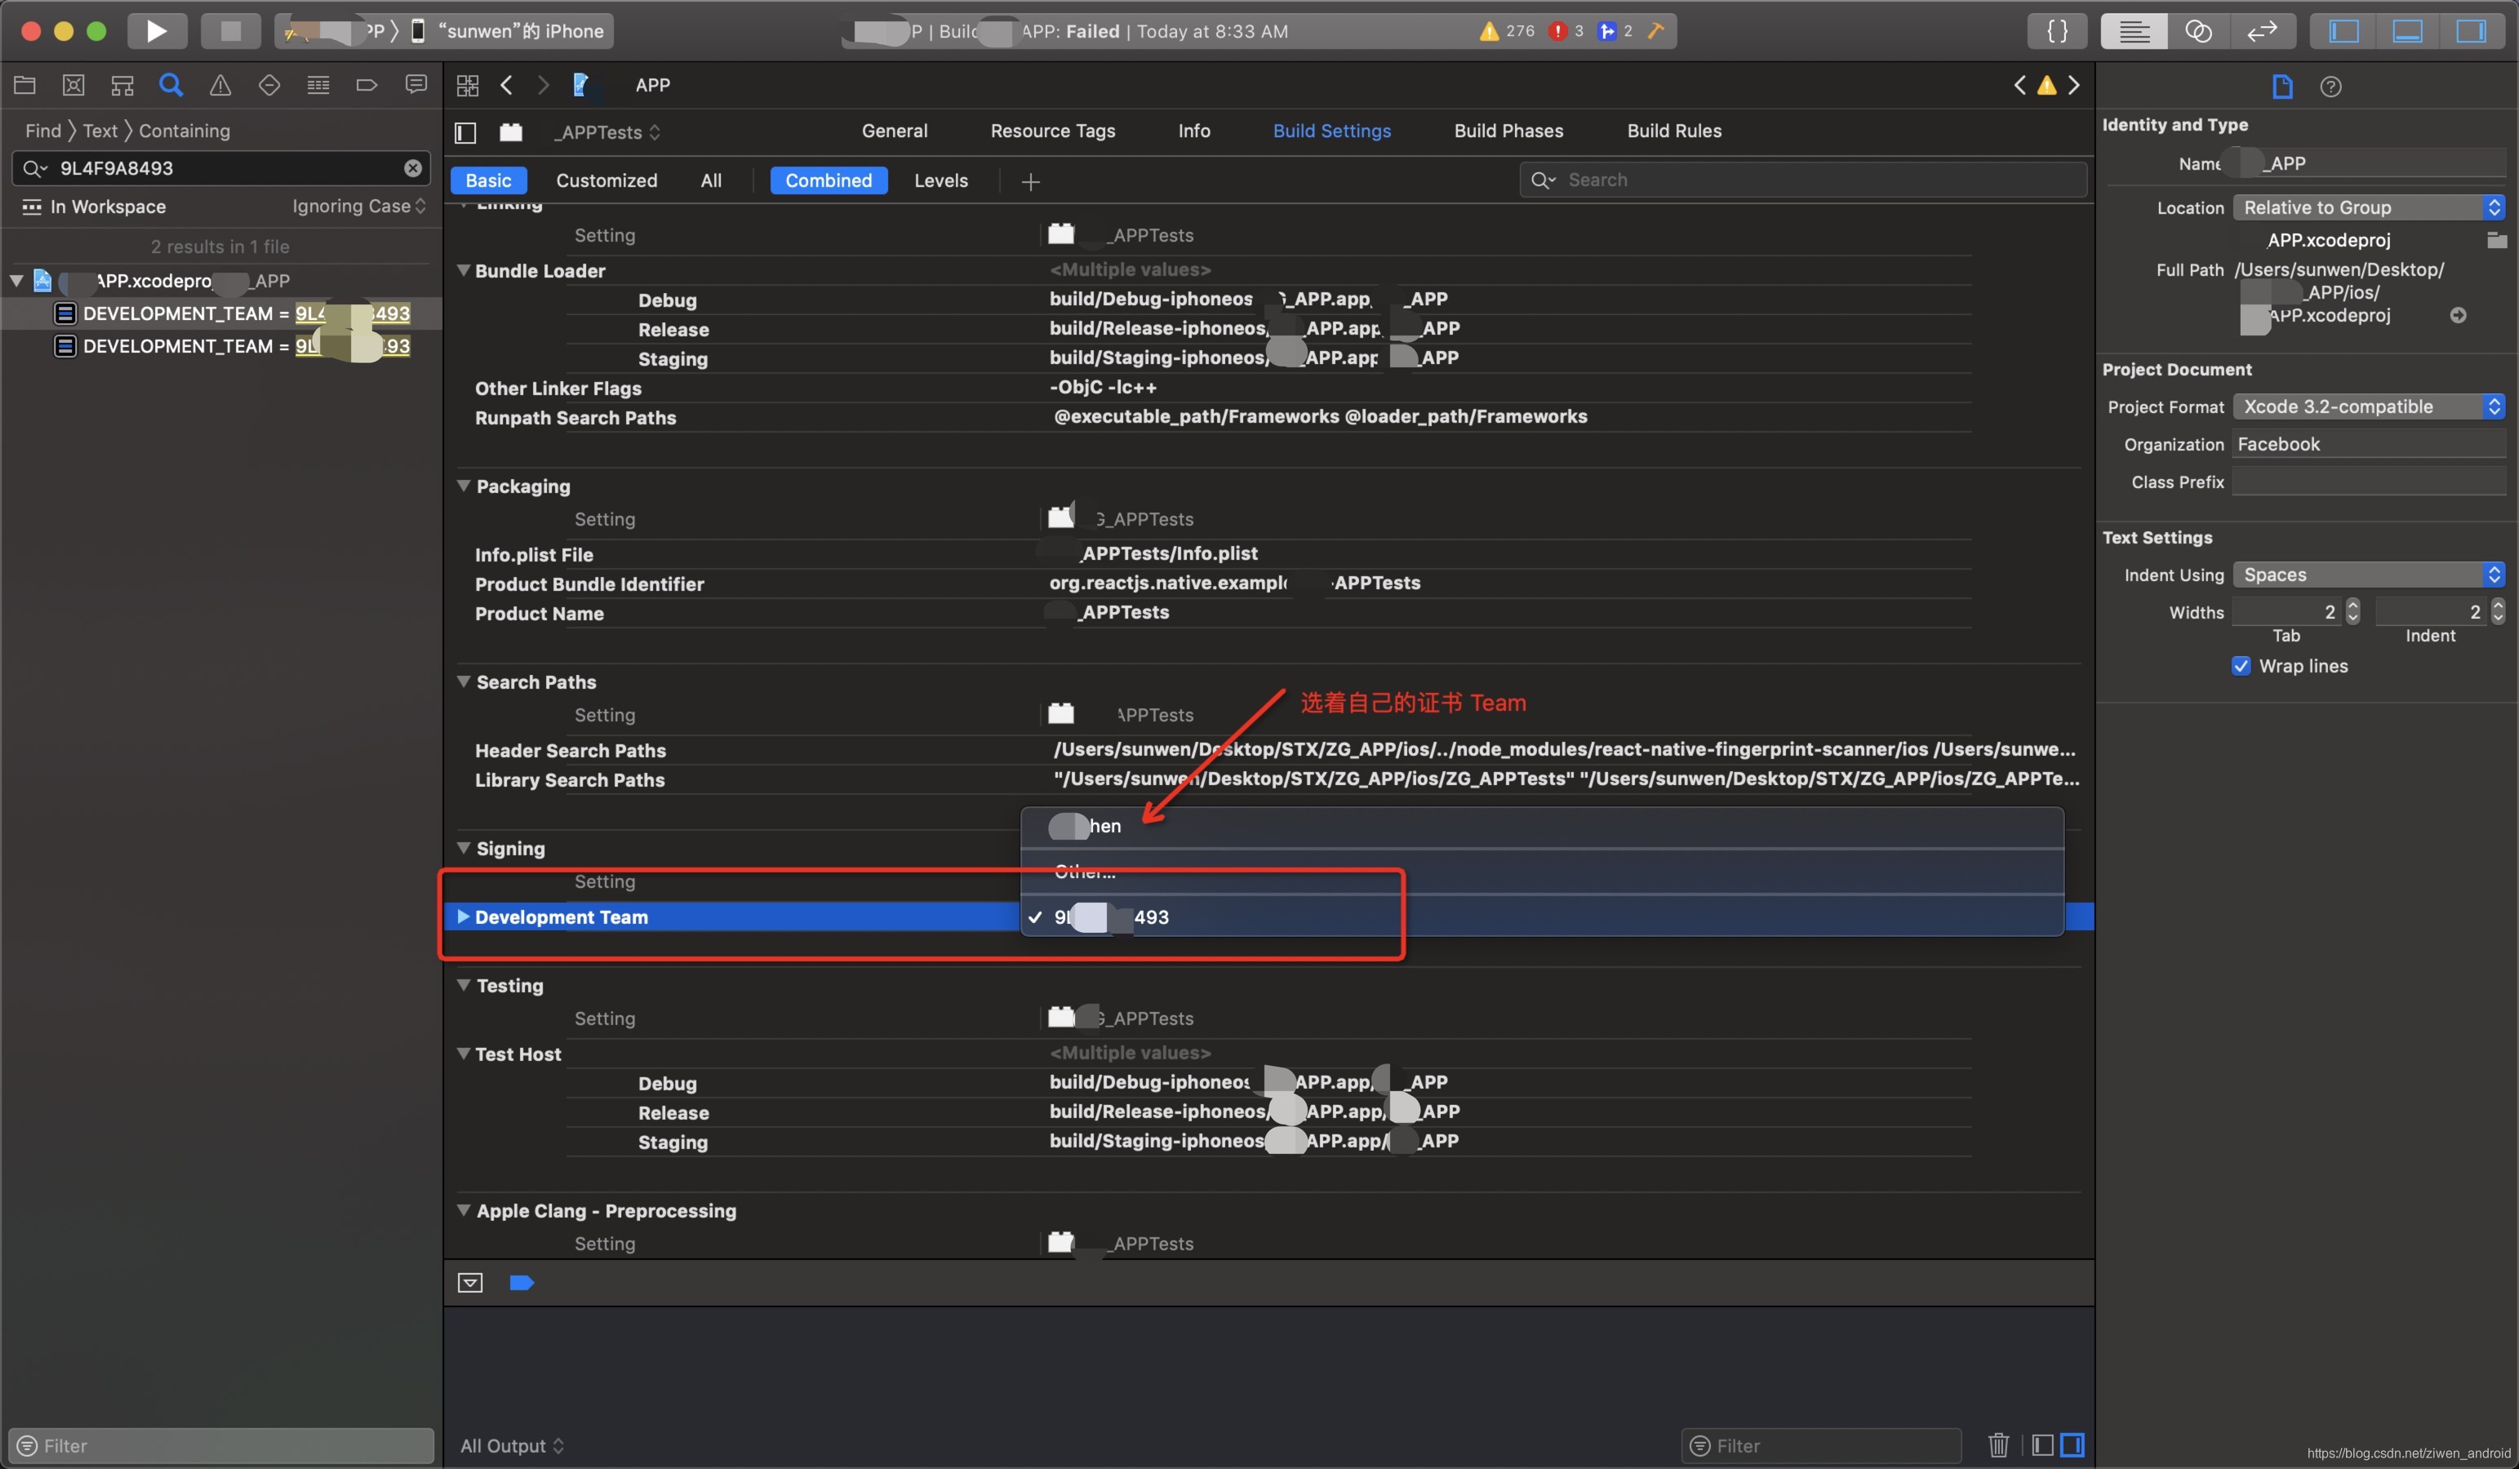Open the Location Relative to Group dropdown
The width and height of the screenshot is (2519, 1469).
tap(2368, 206)
